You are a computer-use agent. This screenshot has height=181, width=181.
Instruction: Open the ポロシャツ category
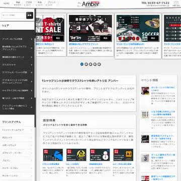pos(17,138)
